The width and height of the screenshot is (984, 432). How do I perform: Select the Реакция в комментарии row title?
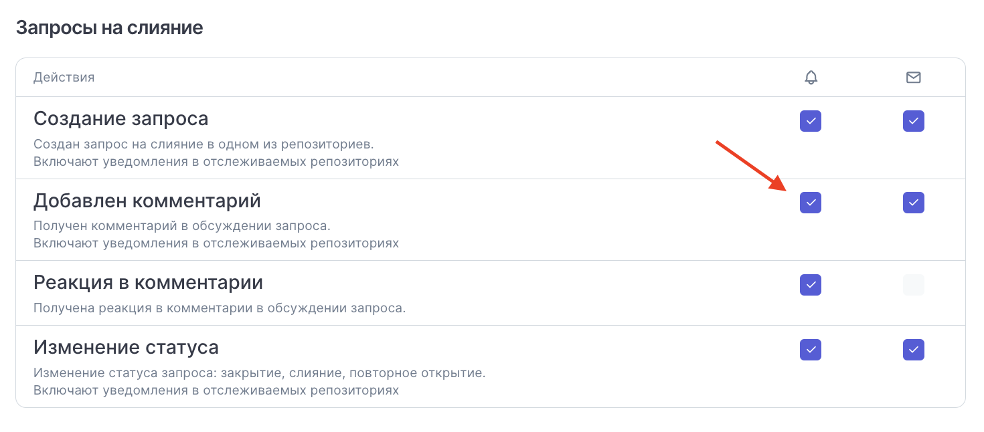click(x=148, y=283)
